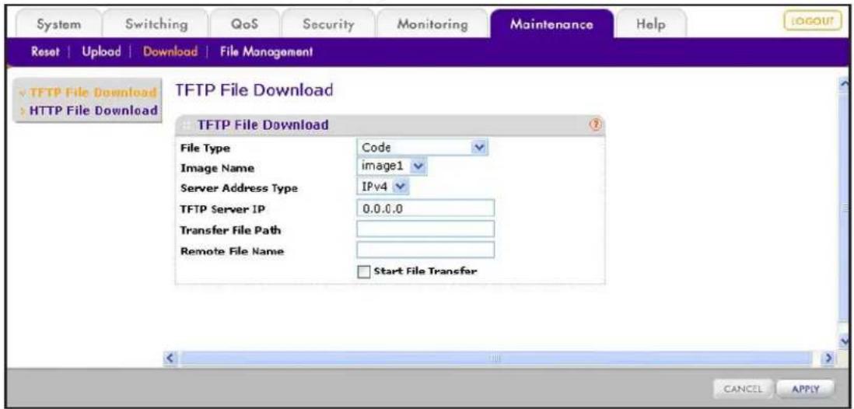Click the horizontal scrollbar left arrow
This screenshot has width=854, height=409.
169,358
